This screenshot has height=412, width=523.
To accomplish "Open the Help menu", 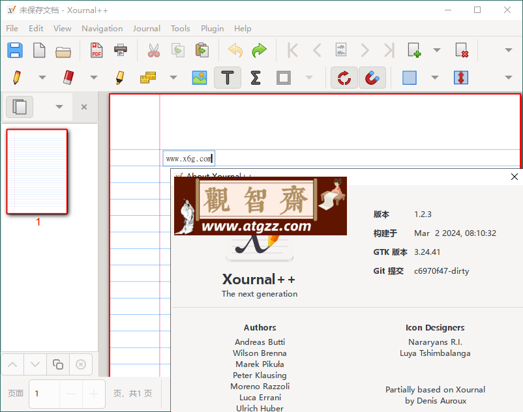I will point(243,29).
